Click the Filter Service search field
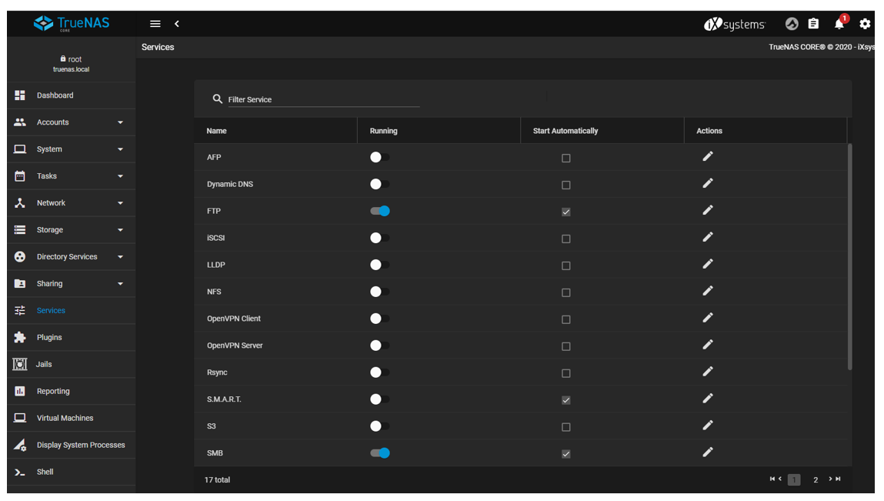The height and width of the screenshot is (501, 884). point(324,99)
